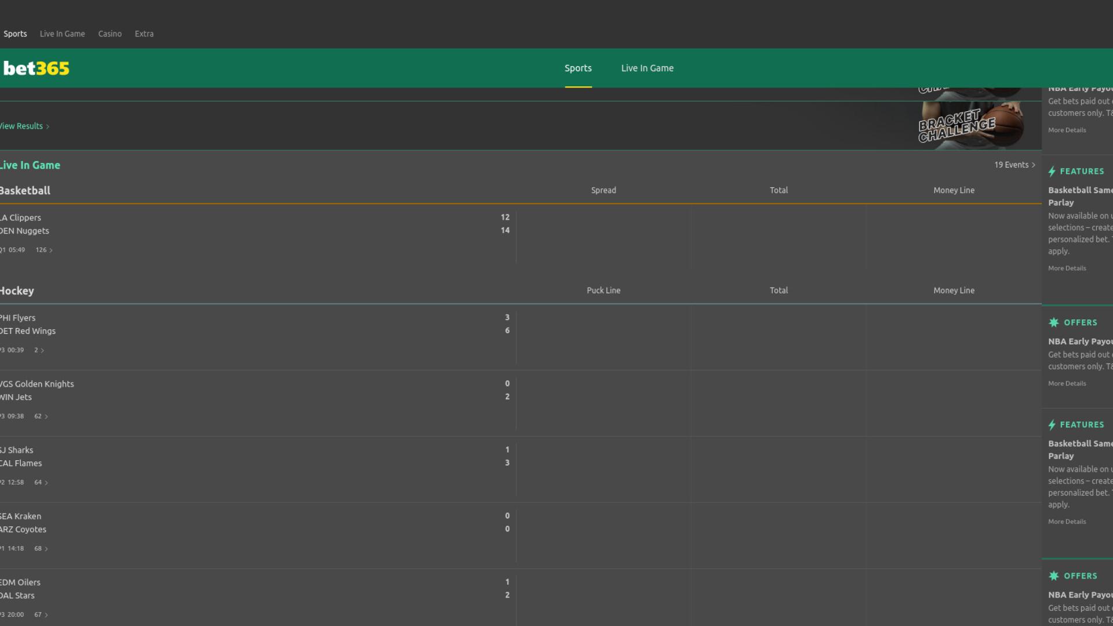Open More Details under second Basketball Same Parlay
Image resolution: width=1113 pixels, height=626 pixels.
[1067, 522]
